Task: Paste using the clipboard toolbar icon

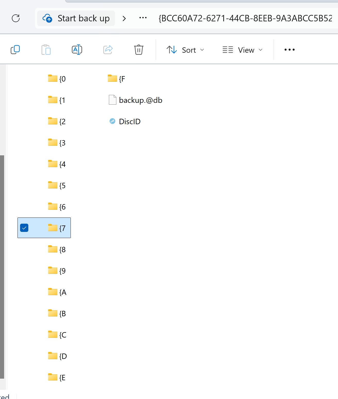Action: click(46, 50)
